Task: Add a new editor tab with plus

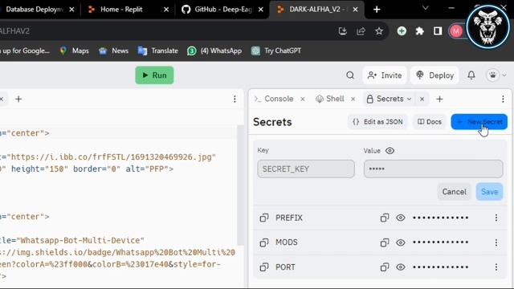Action: [x=18, y=99]
